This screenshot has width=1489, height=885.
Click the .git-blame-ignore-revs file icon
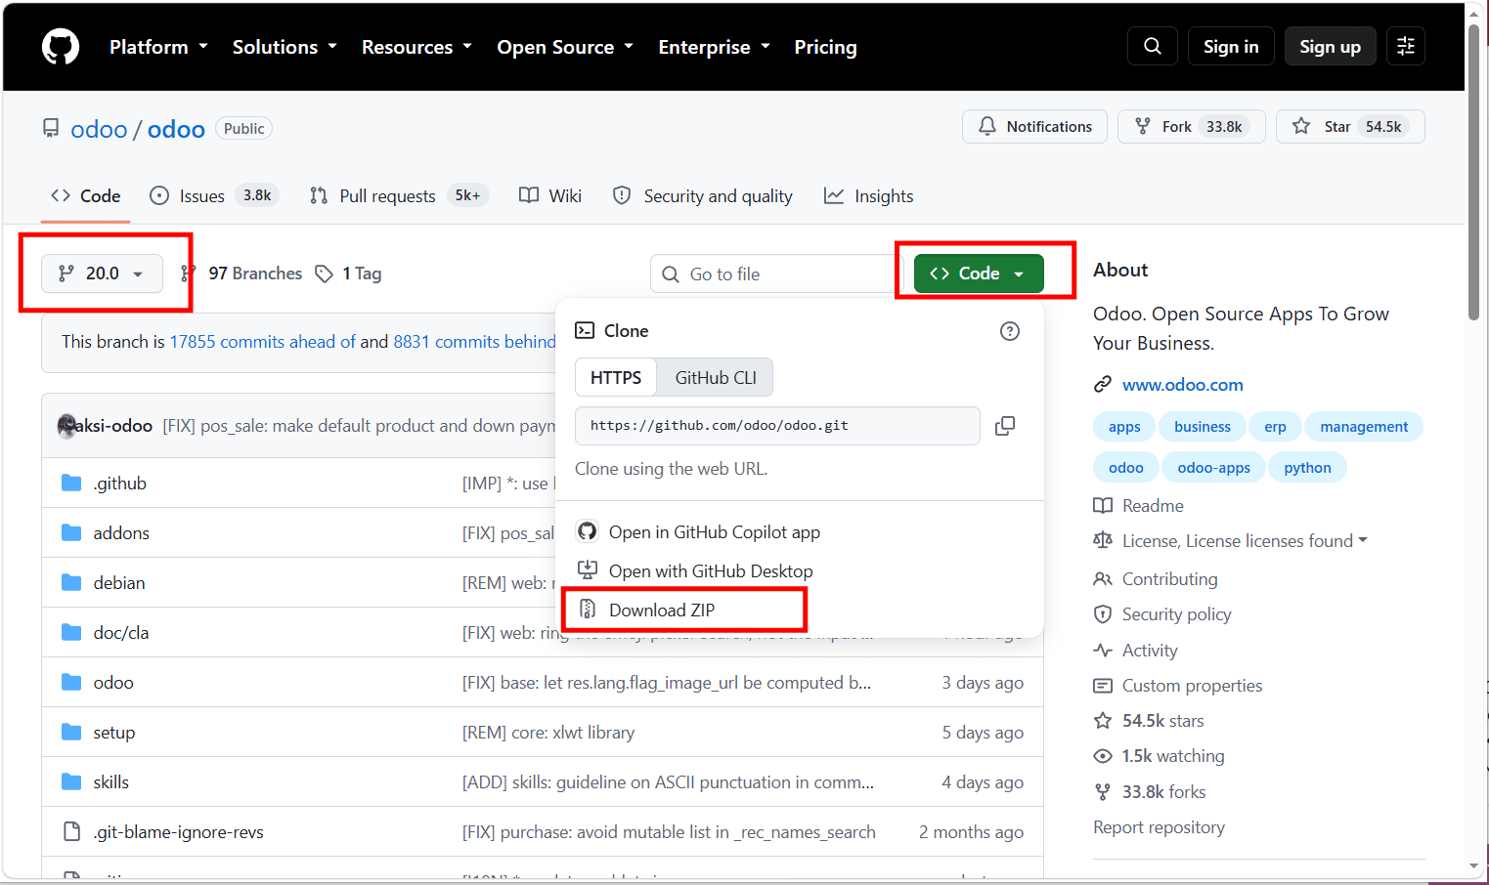click(71, 831)
